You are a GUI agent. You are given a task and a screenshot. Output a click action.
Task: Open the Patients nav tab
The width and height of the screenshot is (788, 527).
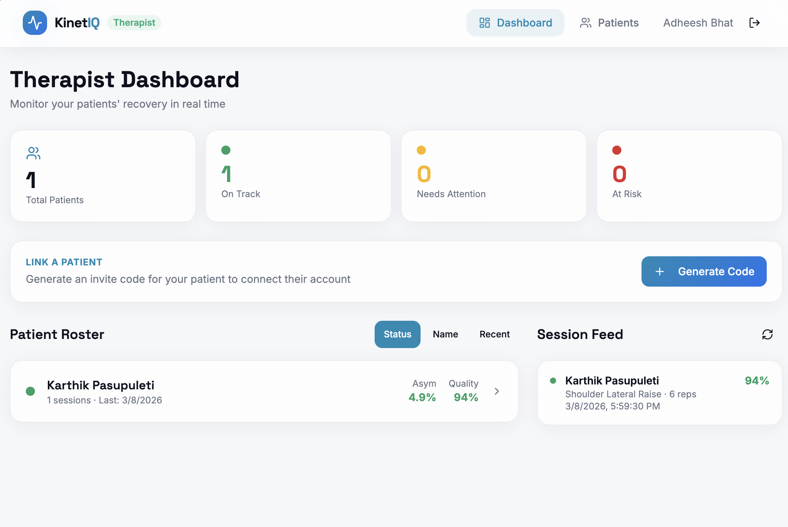point(609,23)
